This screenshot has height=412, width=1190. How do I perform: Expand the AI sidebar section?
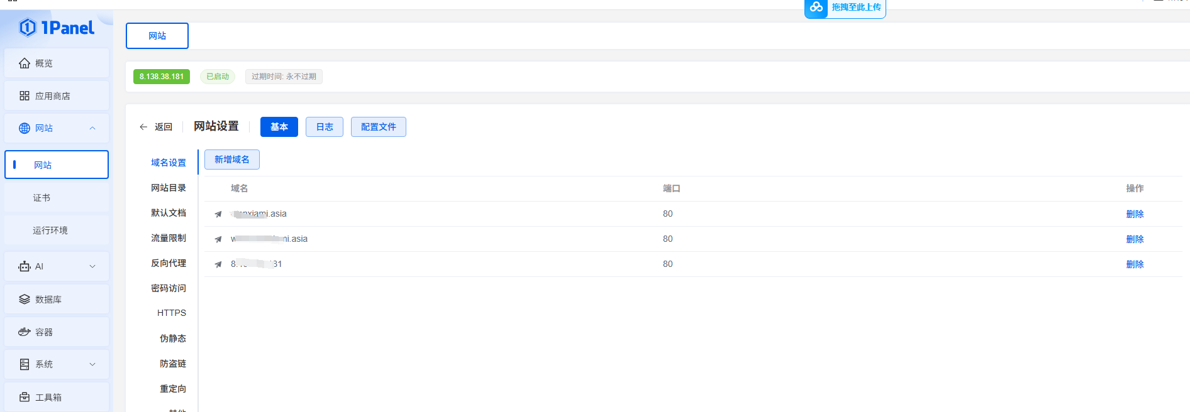(x=92, y=266)
